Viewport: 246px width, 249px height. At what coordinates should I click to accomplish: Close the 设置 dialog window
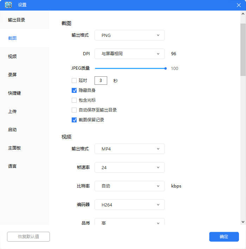(239, 5)
